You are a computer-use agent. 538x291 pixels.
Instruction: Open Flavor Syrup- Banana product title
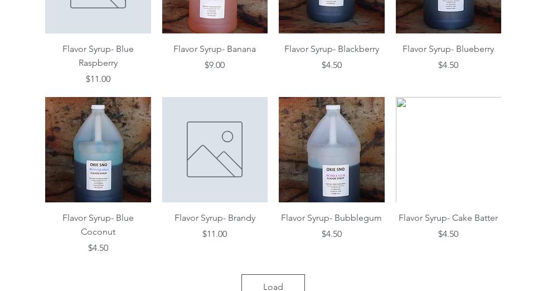(215, 49)
